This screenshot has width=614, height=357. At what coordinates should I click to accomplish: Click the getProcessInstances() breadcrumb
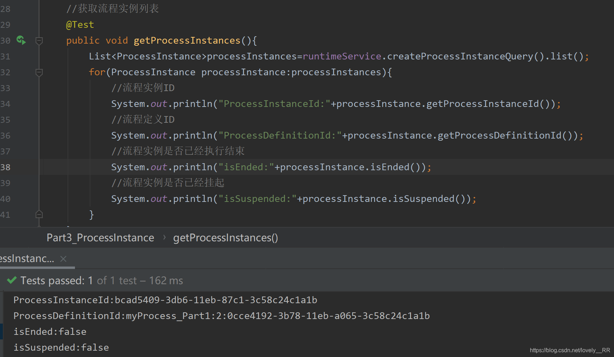click(x=226, y=238)
